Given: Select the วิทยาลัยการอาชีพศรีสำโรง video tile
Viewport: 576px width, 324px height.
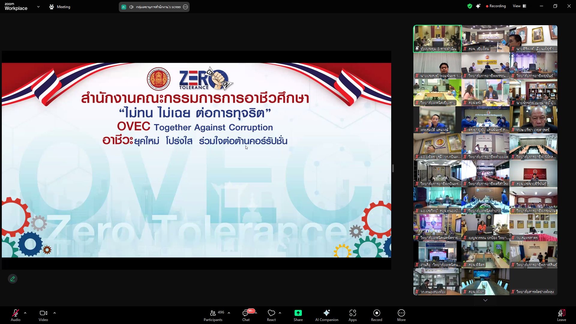Looking at the screenshot, I should (485, 174).
